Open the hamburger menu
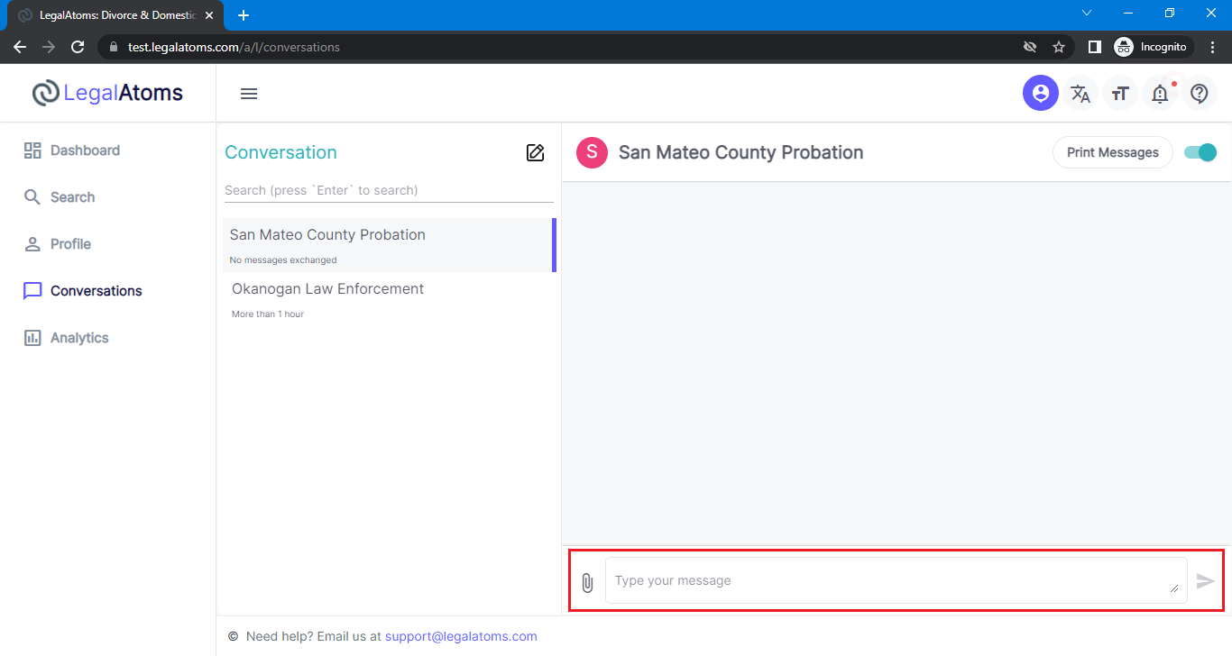Viewport: 1232px width, 656px height. pos(249,94)
